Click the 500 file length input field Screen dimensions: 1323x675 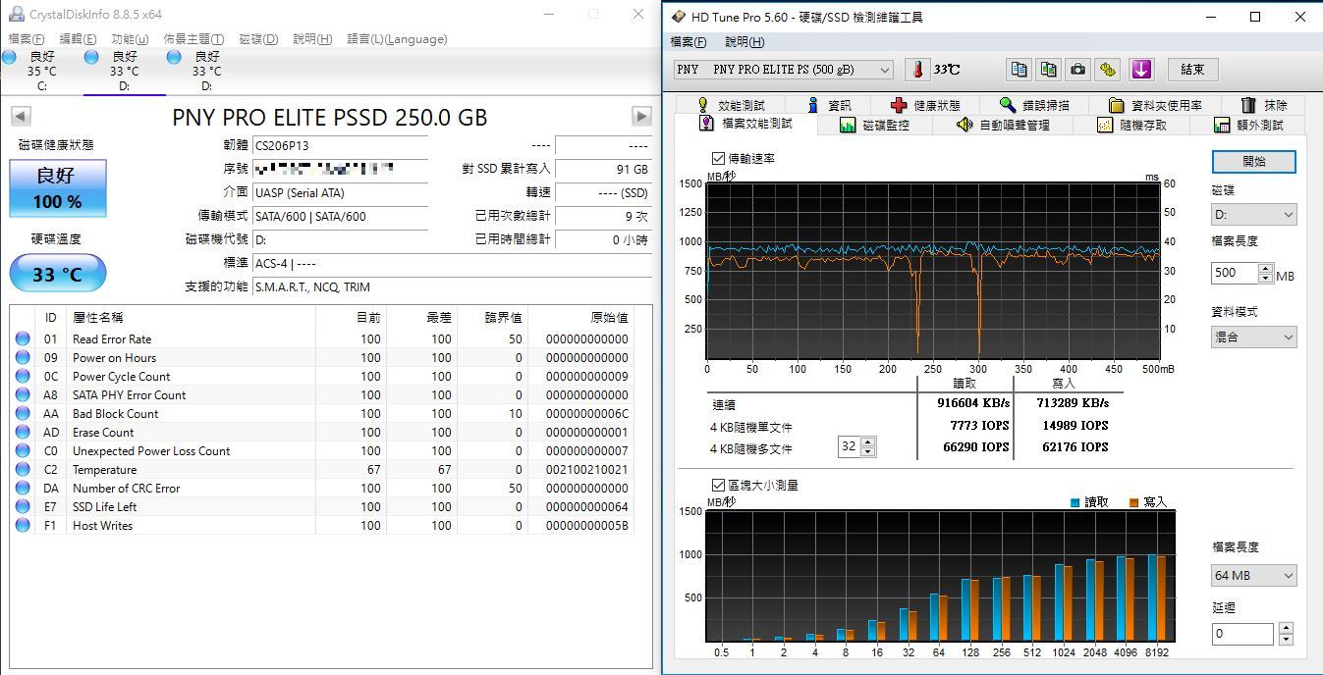1235,273
